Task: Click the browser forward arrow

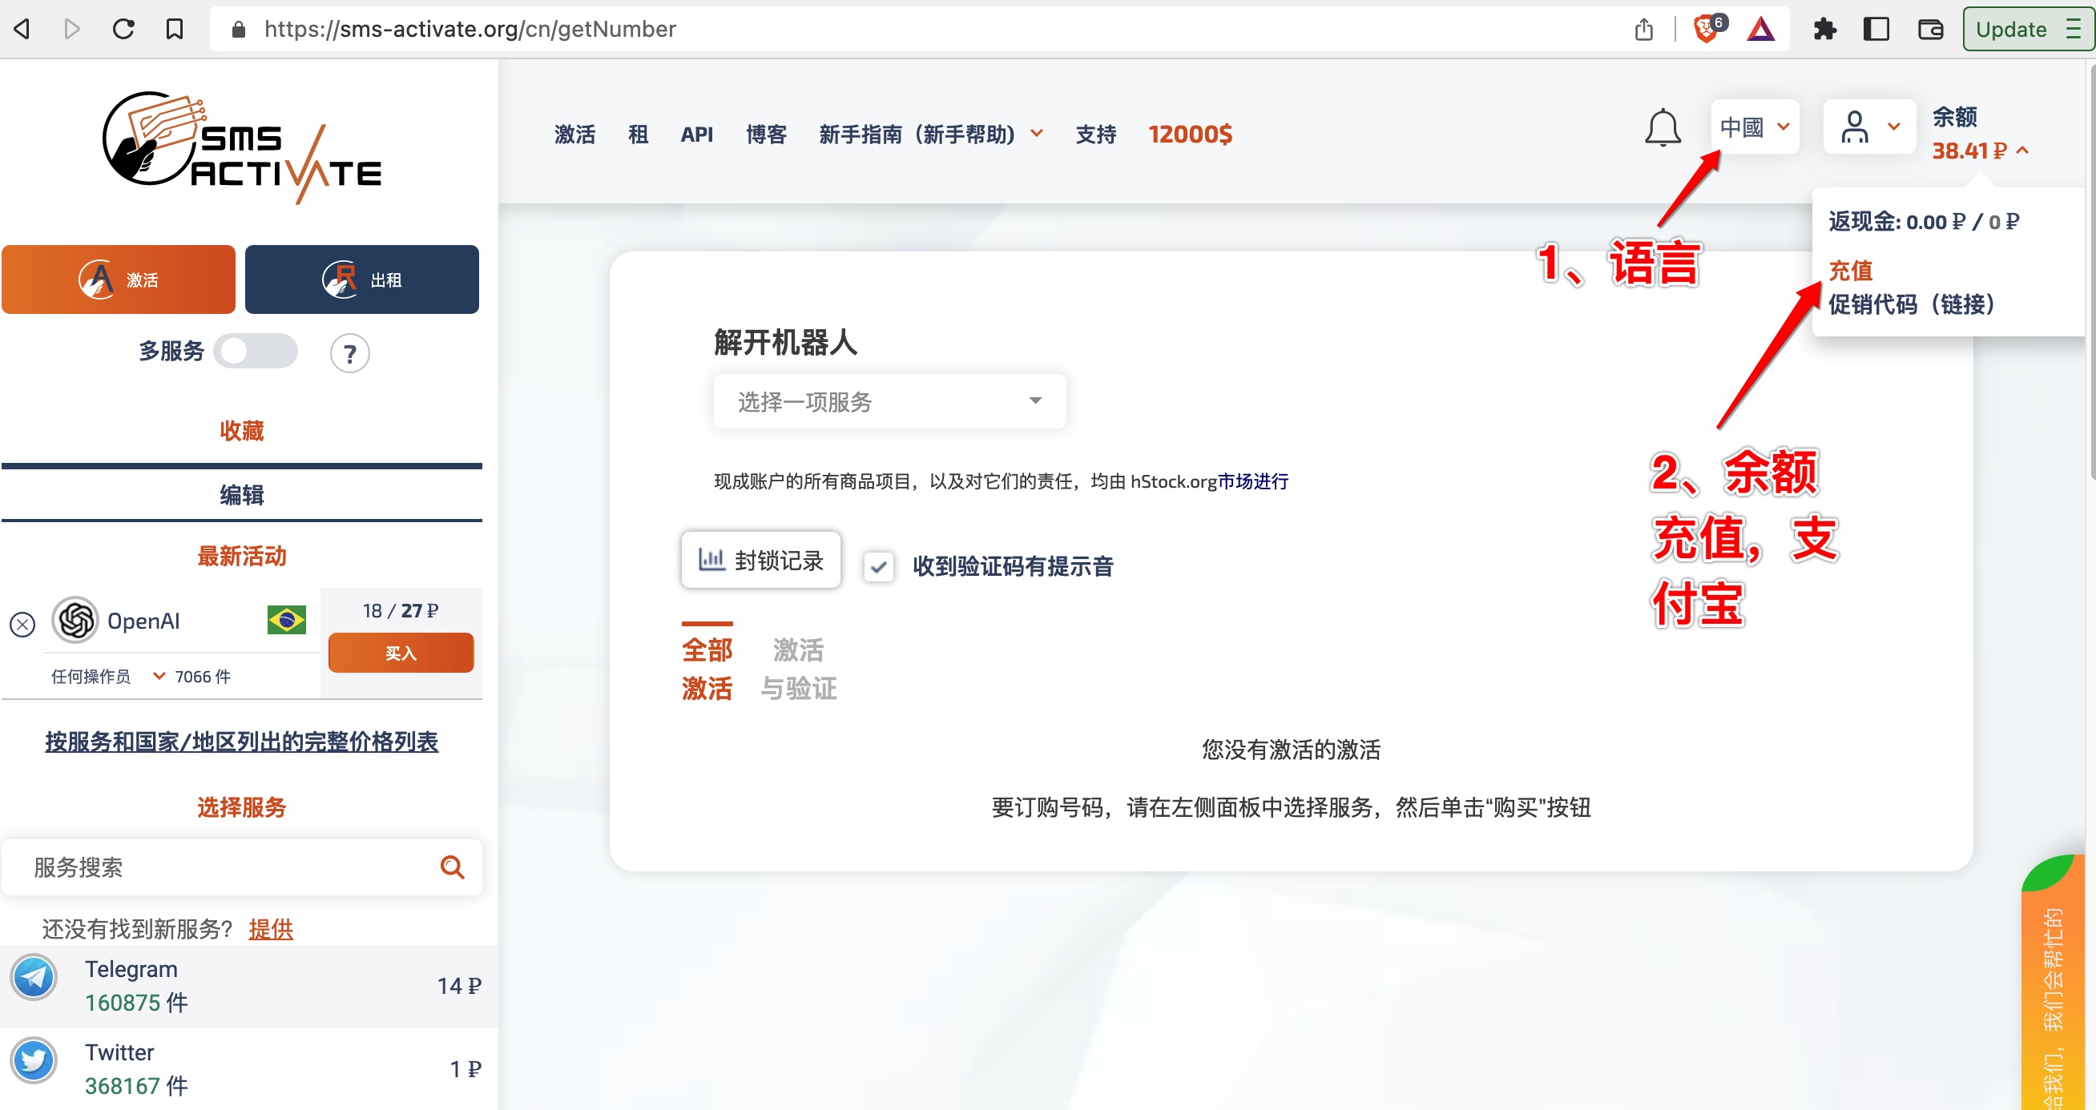Action: coord(71,30)
